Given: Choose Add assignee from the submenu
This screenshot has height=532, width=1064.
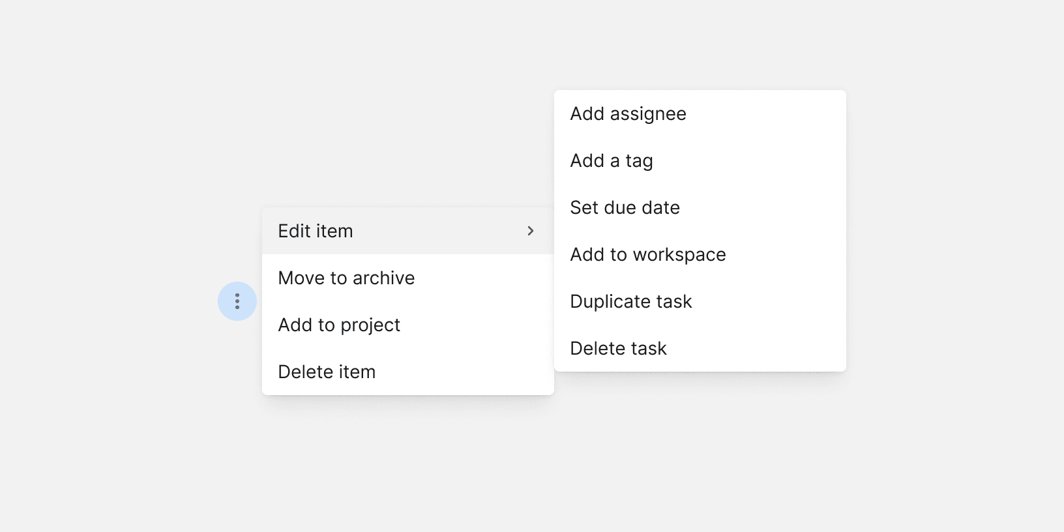Looking at the screenshot, I should (x=628, y=113).
